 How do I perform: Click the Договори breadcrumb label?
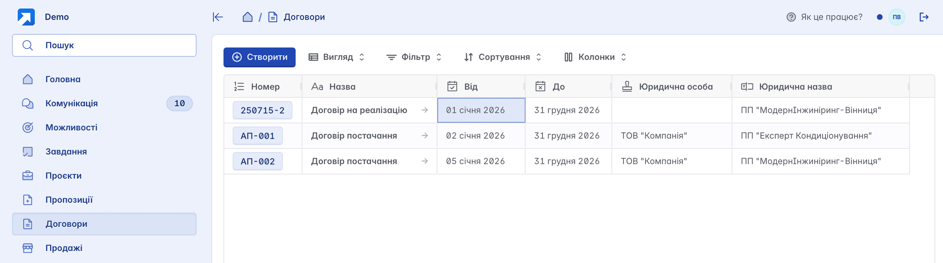click(304, 17)
